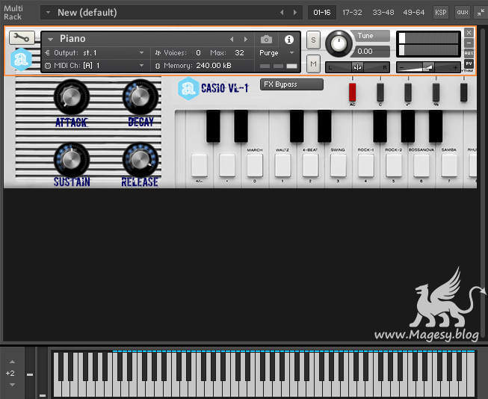Viewport: 488px width, 399px height.
Task: Select previous instrument preset arrow
Action: coord(232,39)
